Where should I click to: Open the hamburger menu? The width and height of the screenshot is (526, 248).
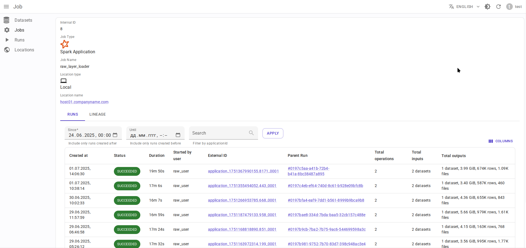tap(6, 7)
